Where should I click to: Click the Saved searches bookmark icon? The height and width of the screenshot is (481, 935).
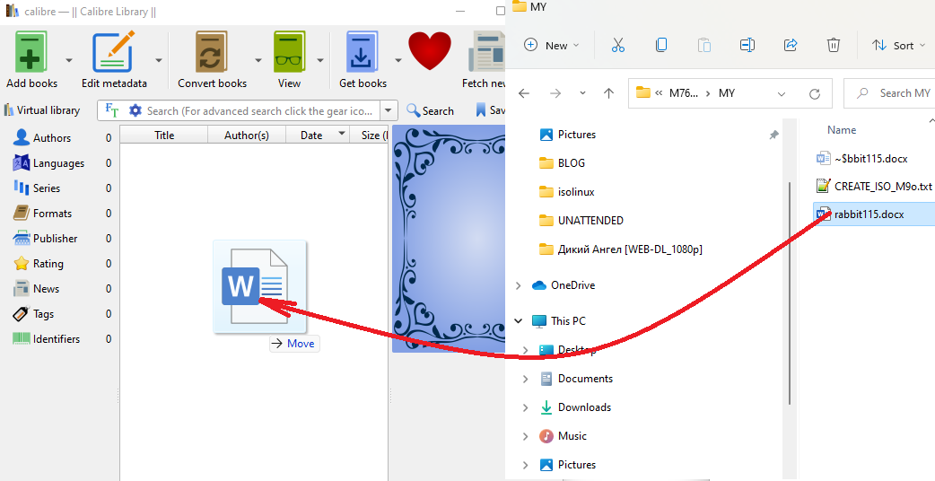click(481, 110)
